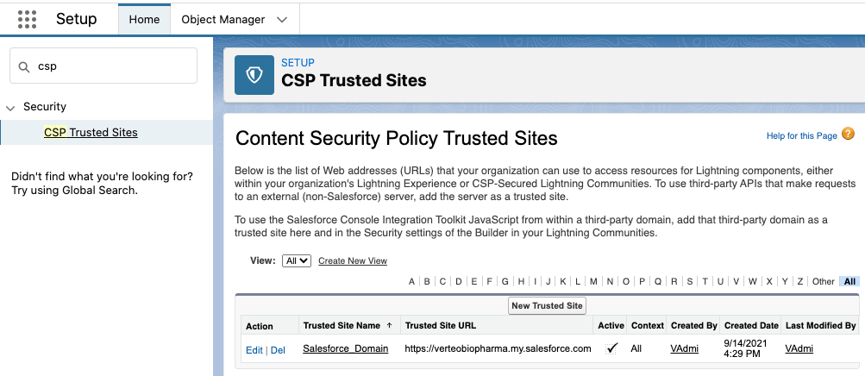Filter list by letter S
This screenshot has height=376, width=865.
[689, 281]
